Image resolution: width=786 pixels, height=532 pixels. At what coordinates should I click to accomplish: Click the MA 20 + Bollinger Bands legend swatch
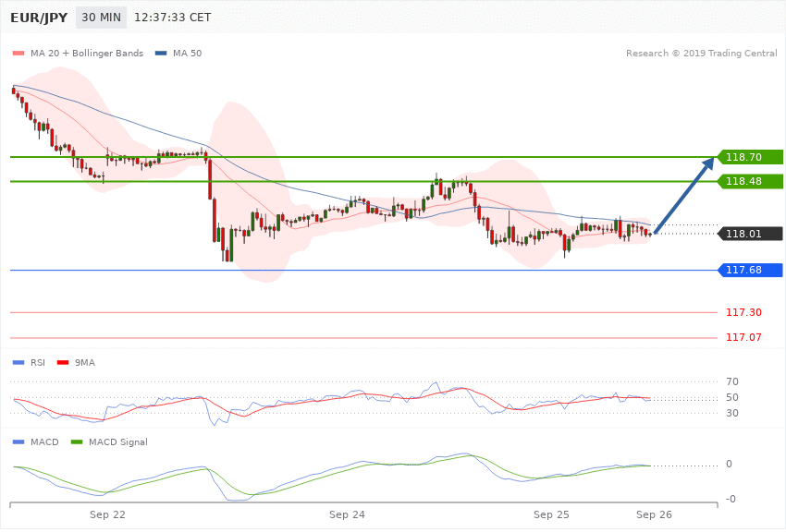(x=18, y=53)
